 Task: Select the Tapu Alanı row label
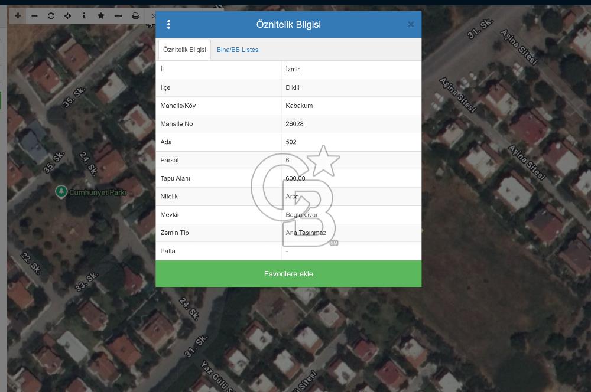pos(176,178)
